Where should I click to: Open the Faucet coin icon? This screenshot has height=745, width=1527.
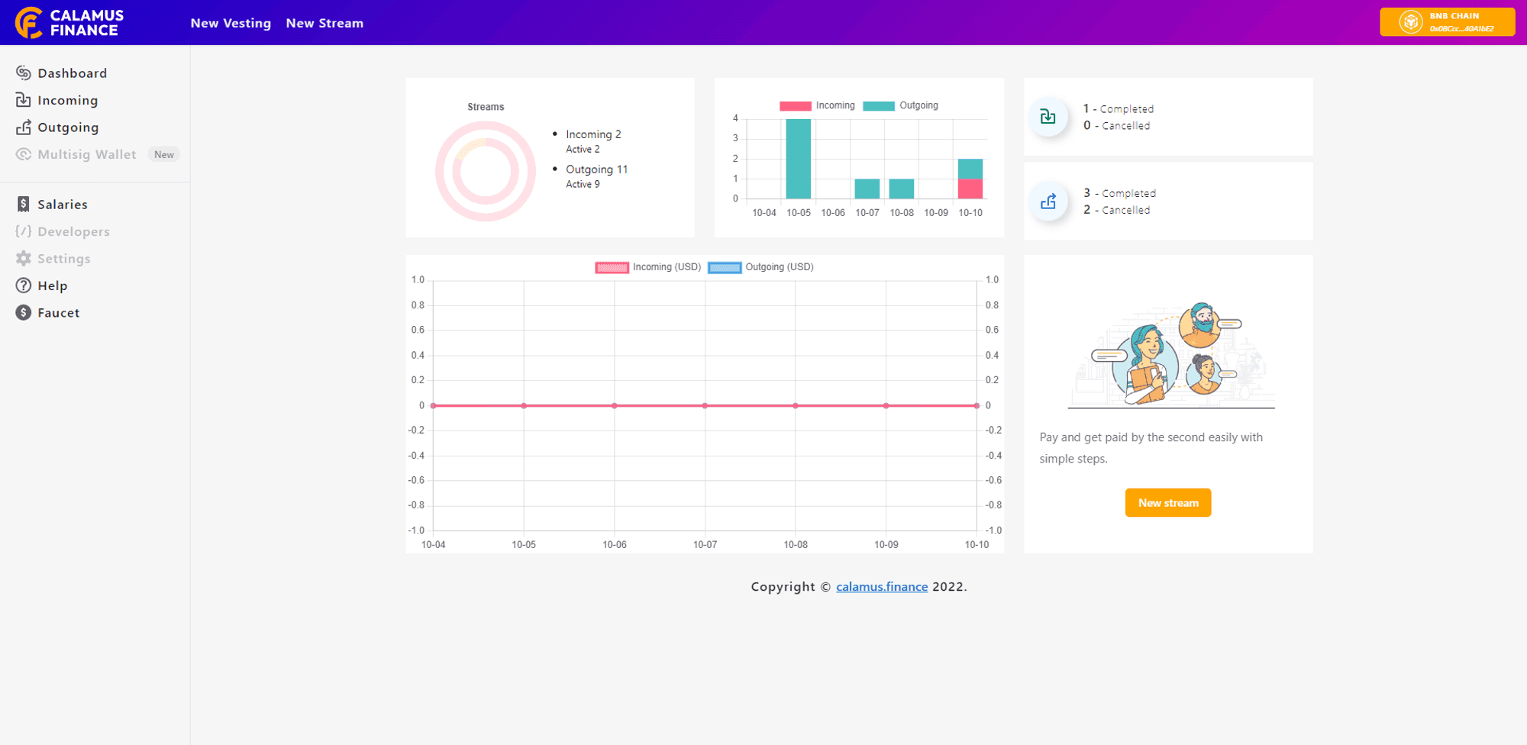(x=24, y=312)
